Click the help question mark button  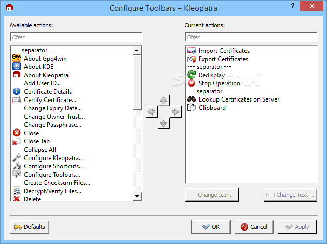pyautogui.click(x=293, y=6)
